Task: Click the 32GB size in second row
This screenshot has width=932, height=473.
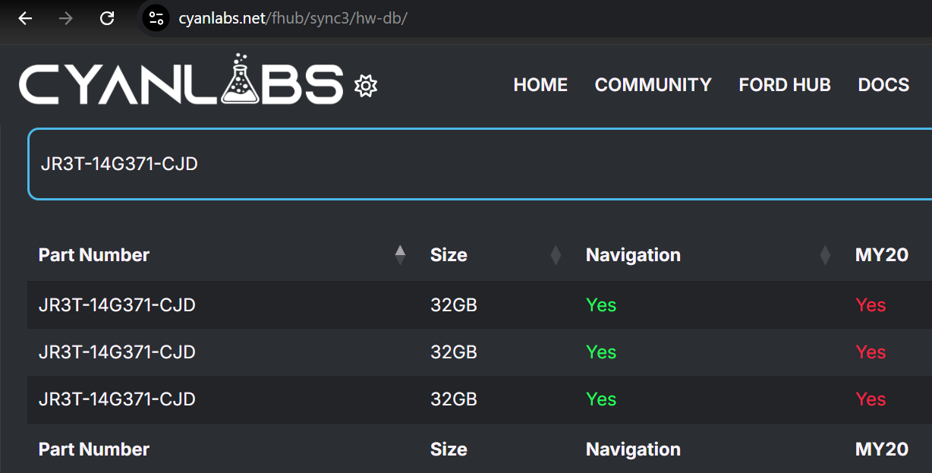Action: pyautogui.click(x=453, y=352)
